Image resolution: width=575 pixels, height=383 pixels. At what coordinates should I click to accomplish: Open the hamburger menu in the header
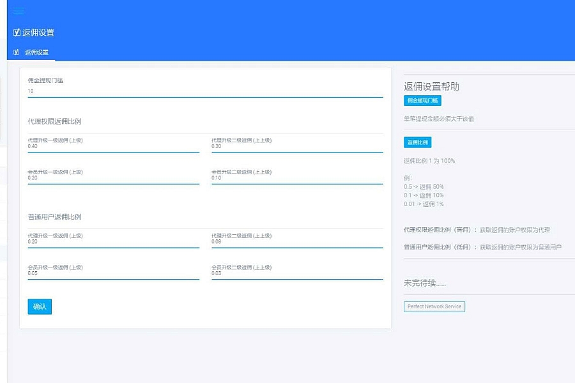[x=18, y=11]
